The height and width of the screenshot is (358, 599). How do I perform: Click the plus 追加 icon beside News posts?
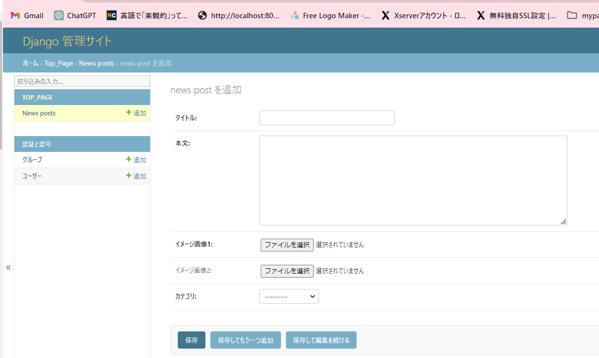[x=136, y=113]
